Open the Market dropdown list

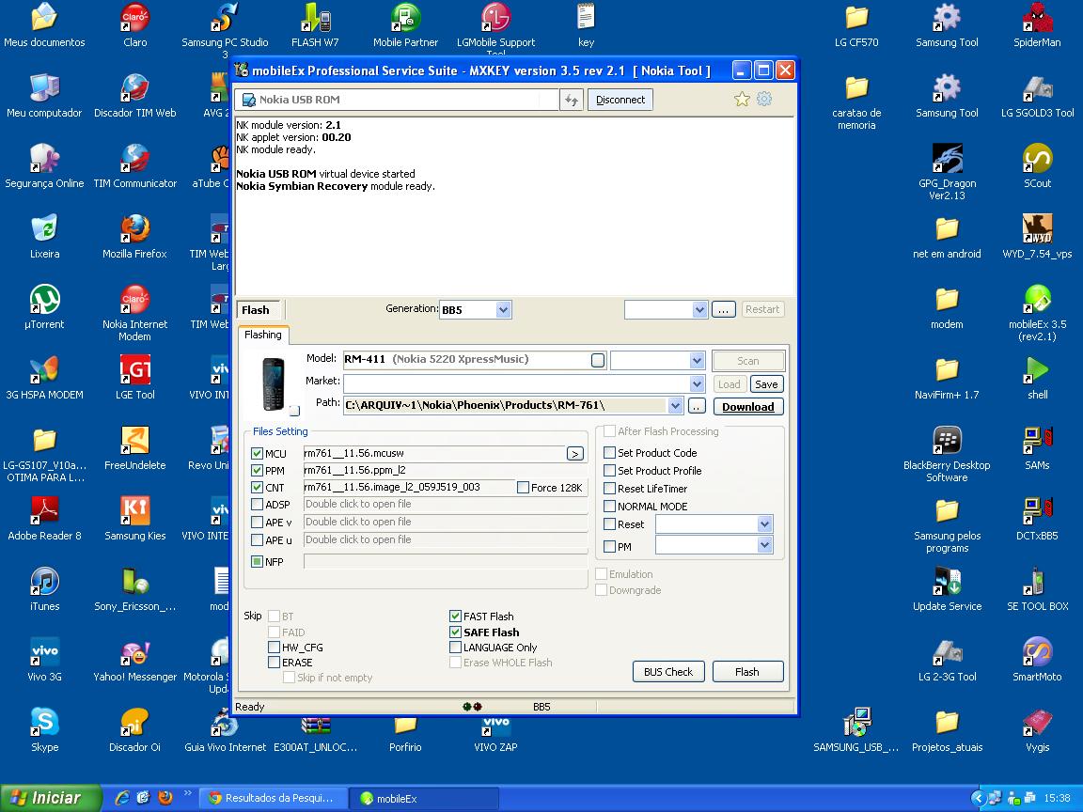(697, 383)
